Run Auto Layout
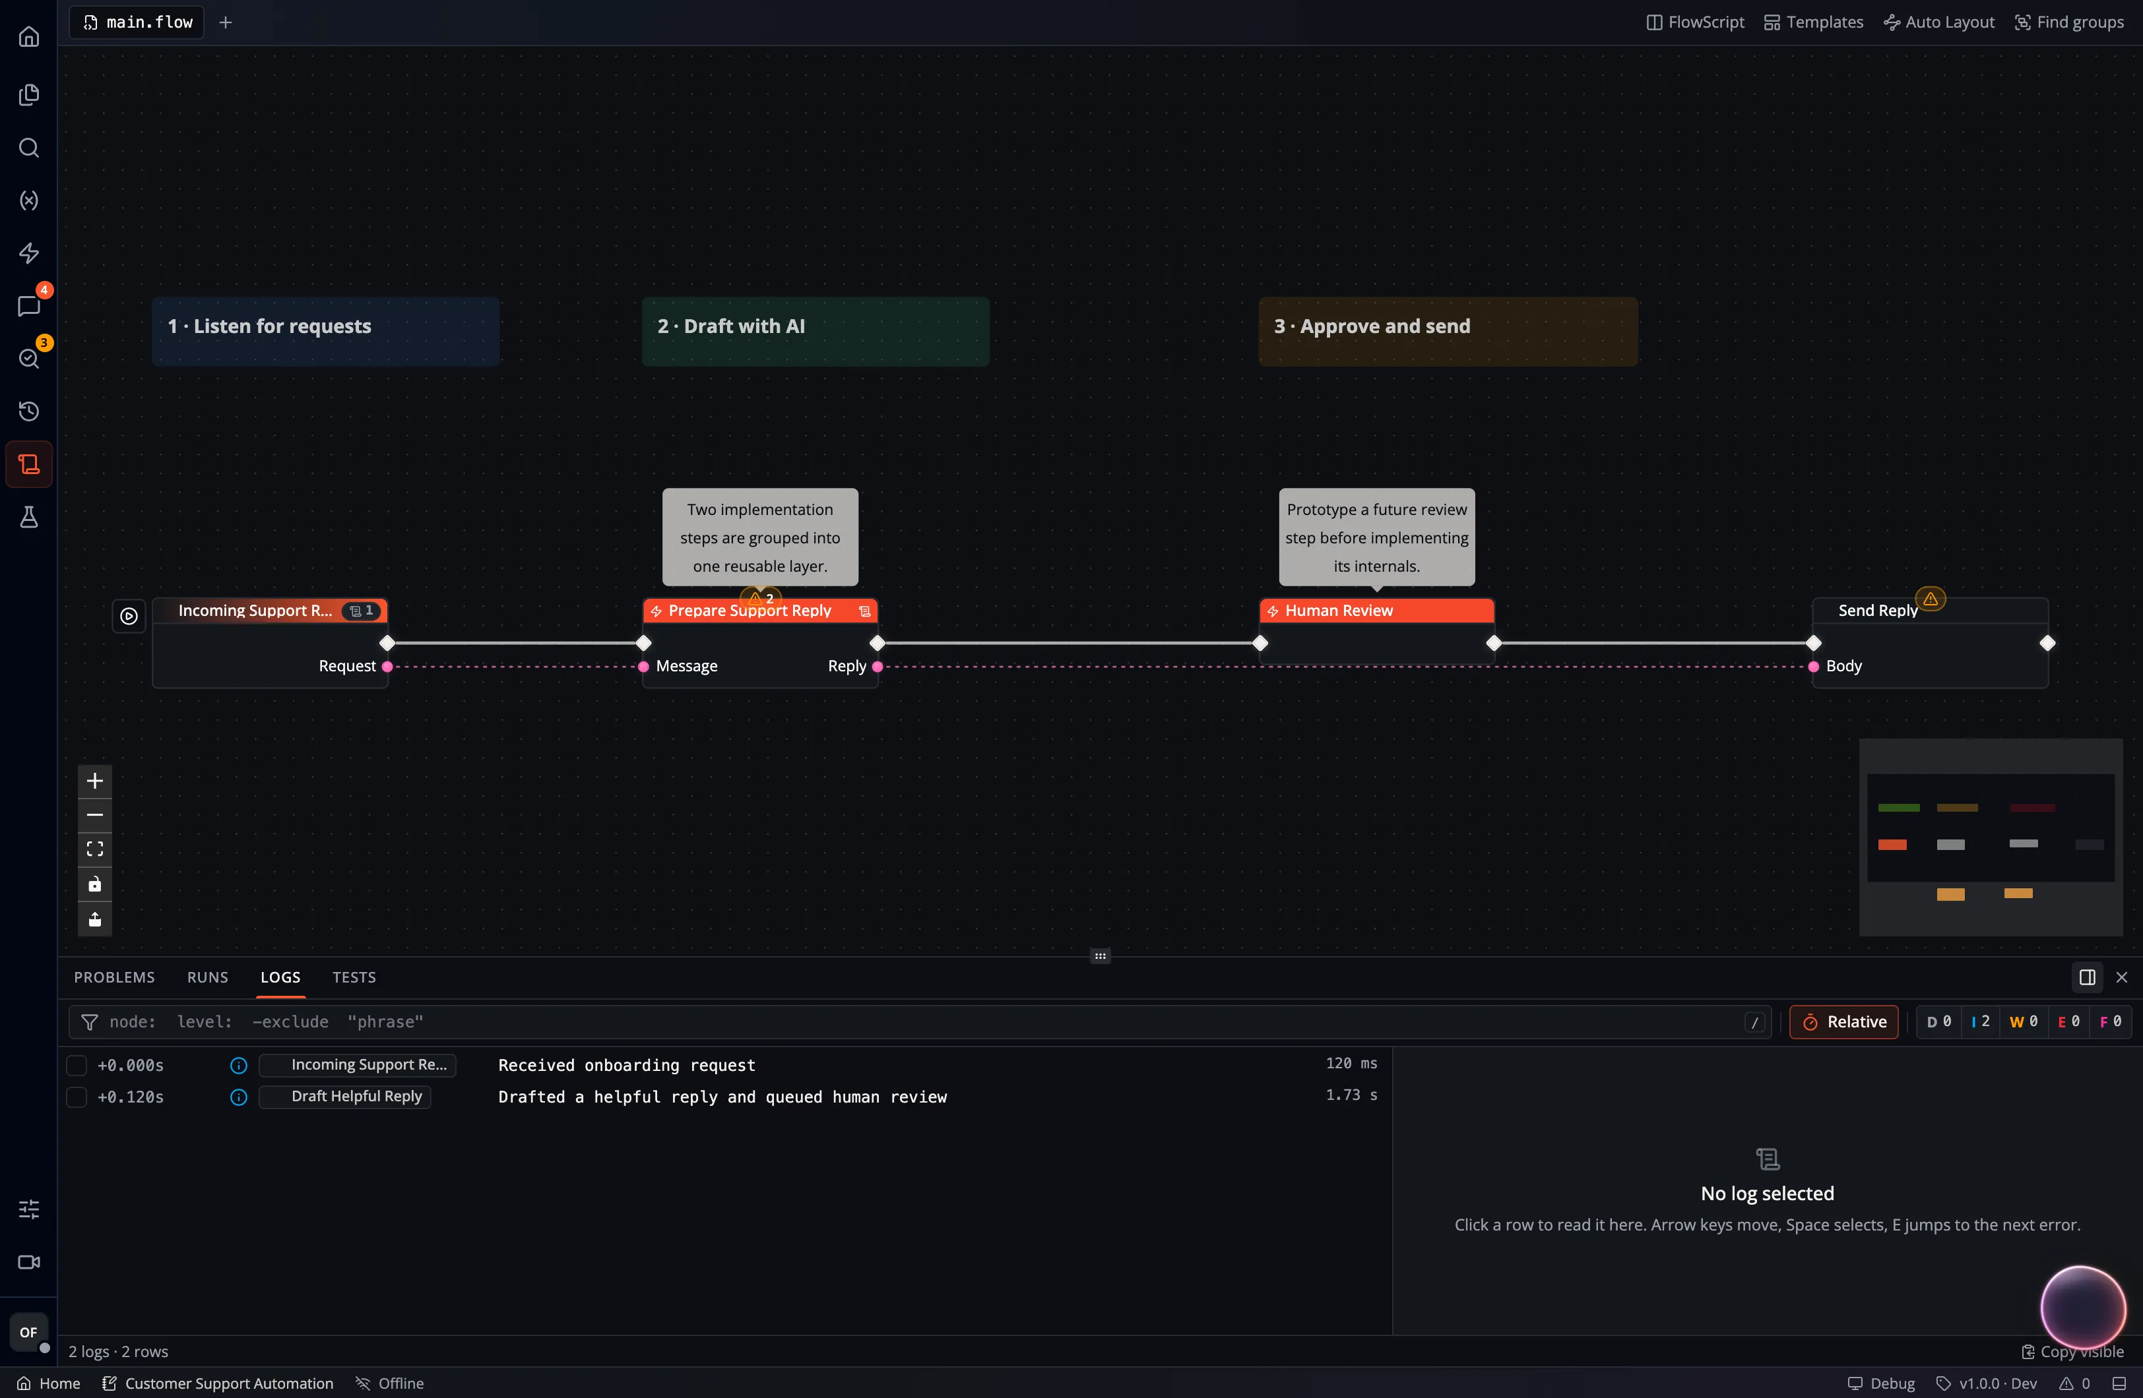2143x1398 pixels. 1938,22
